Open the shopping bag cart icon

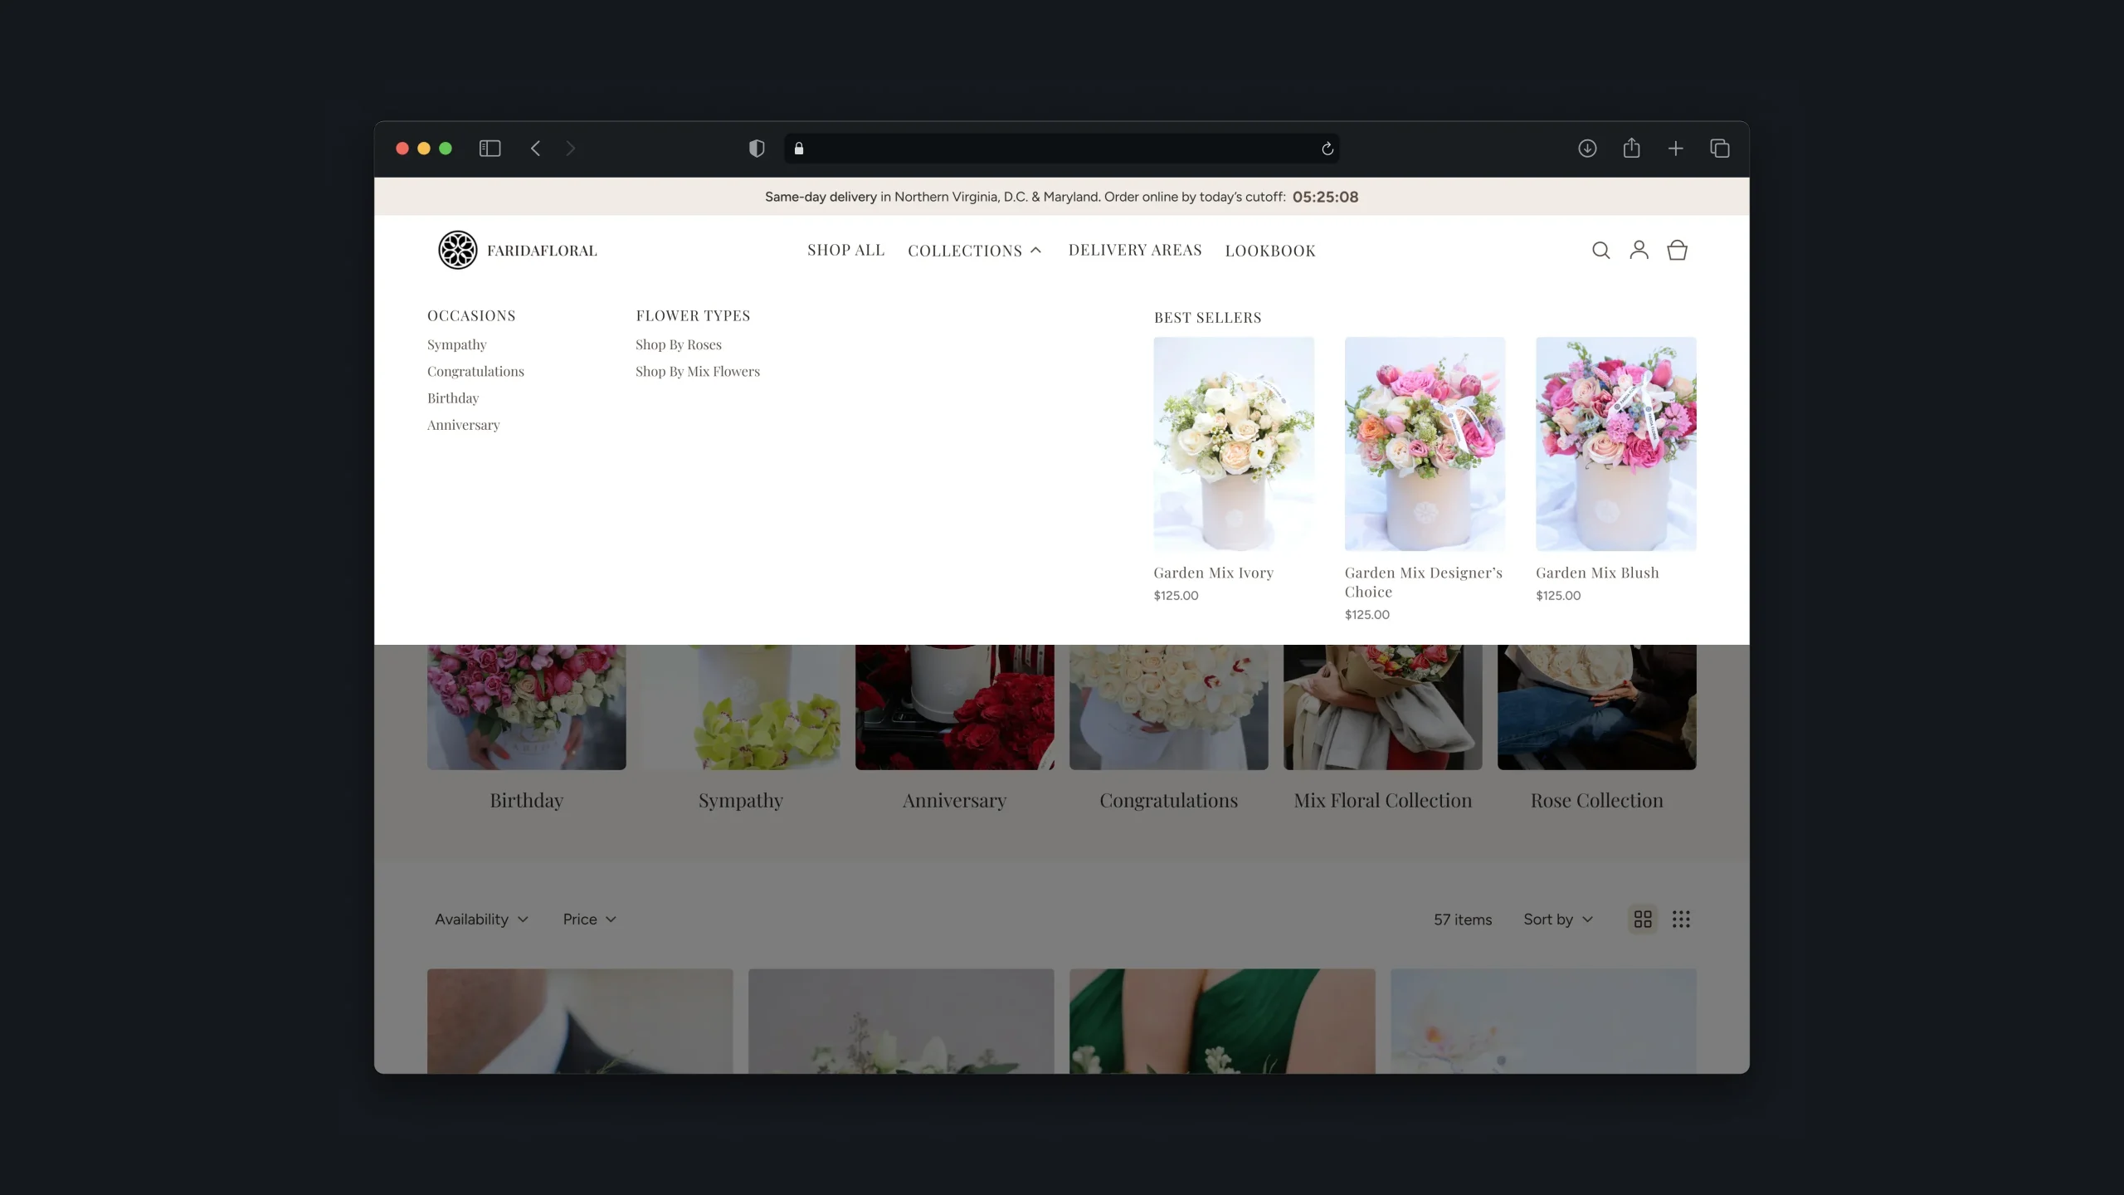click(x=1677, y=250)
